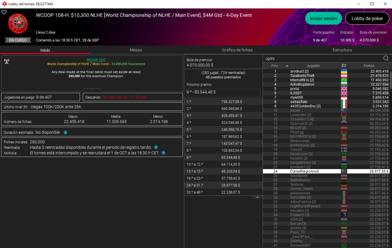Click info icon on the Multidía line
This screenshot has width=392, height=248.
163,153
